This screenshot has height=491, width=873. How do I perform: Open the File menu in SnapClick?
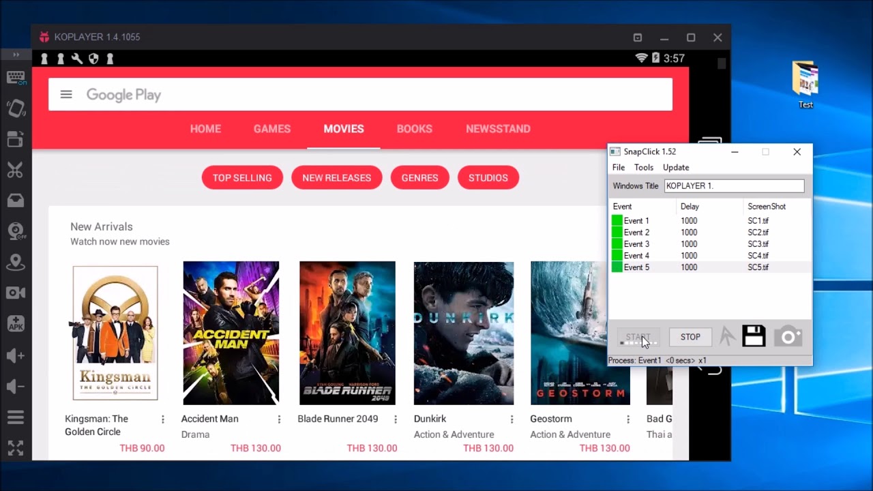click(619, 167)
